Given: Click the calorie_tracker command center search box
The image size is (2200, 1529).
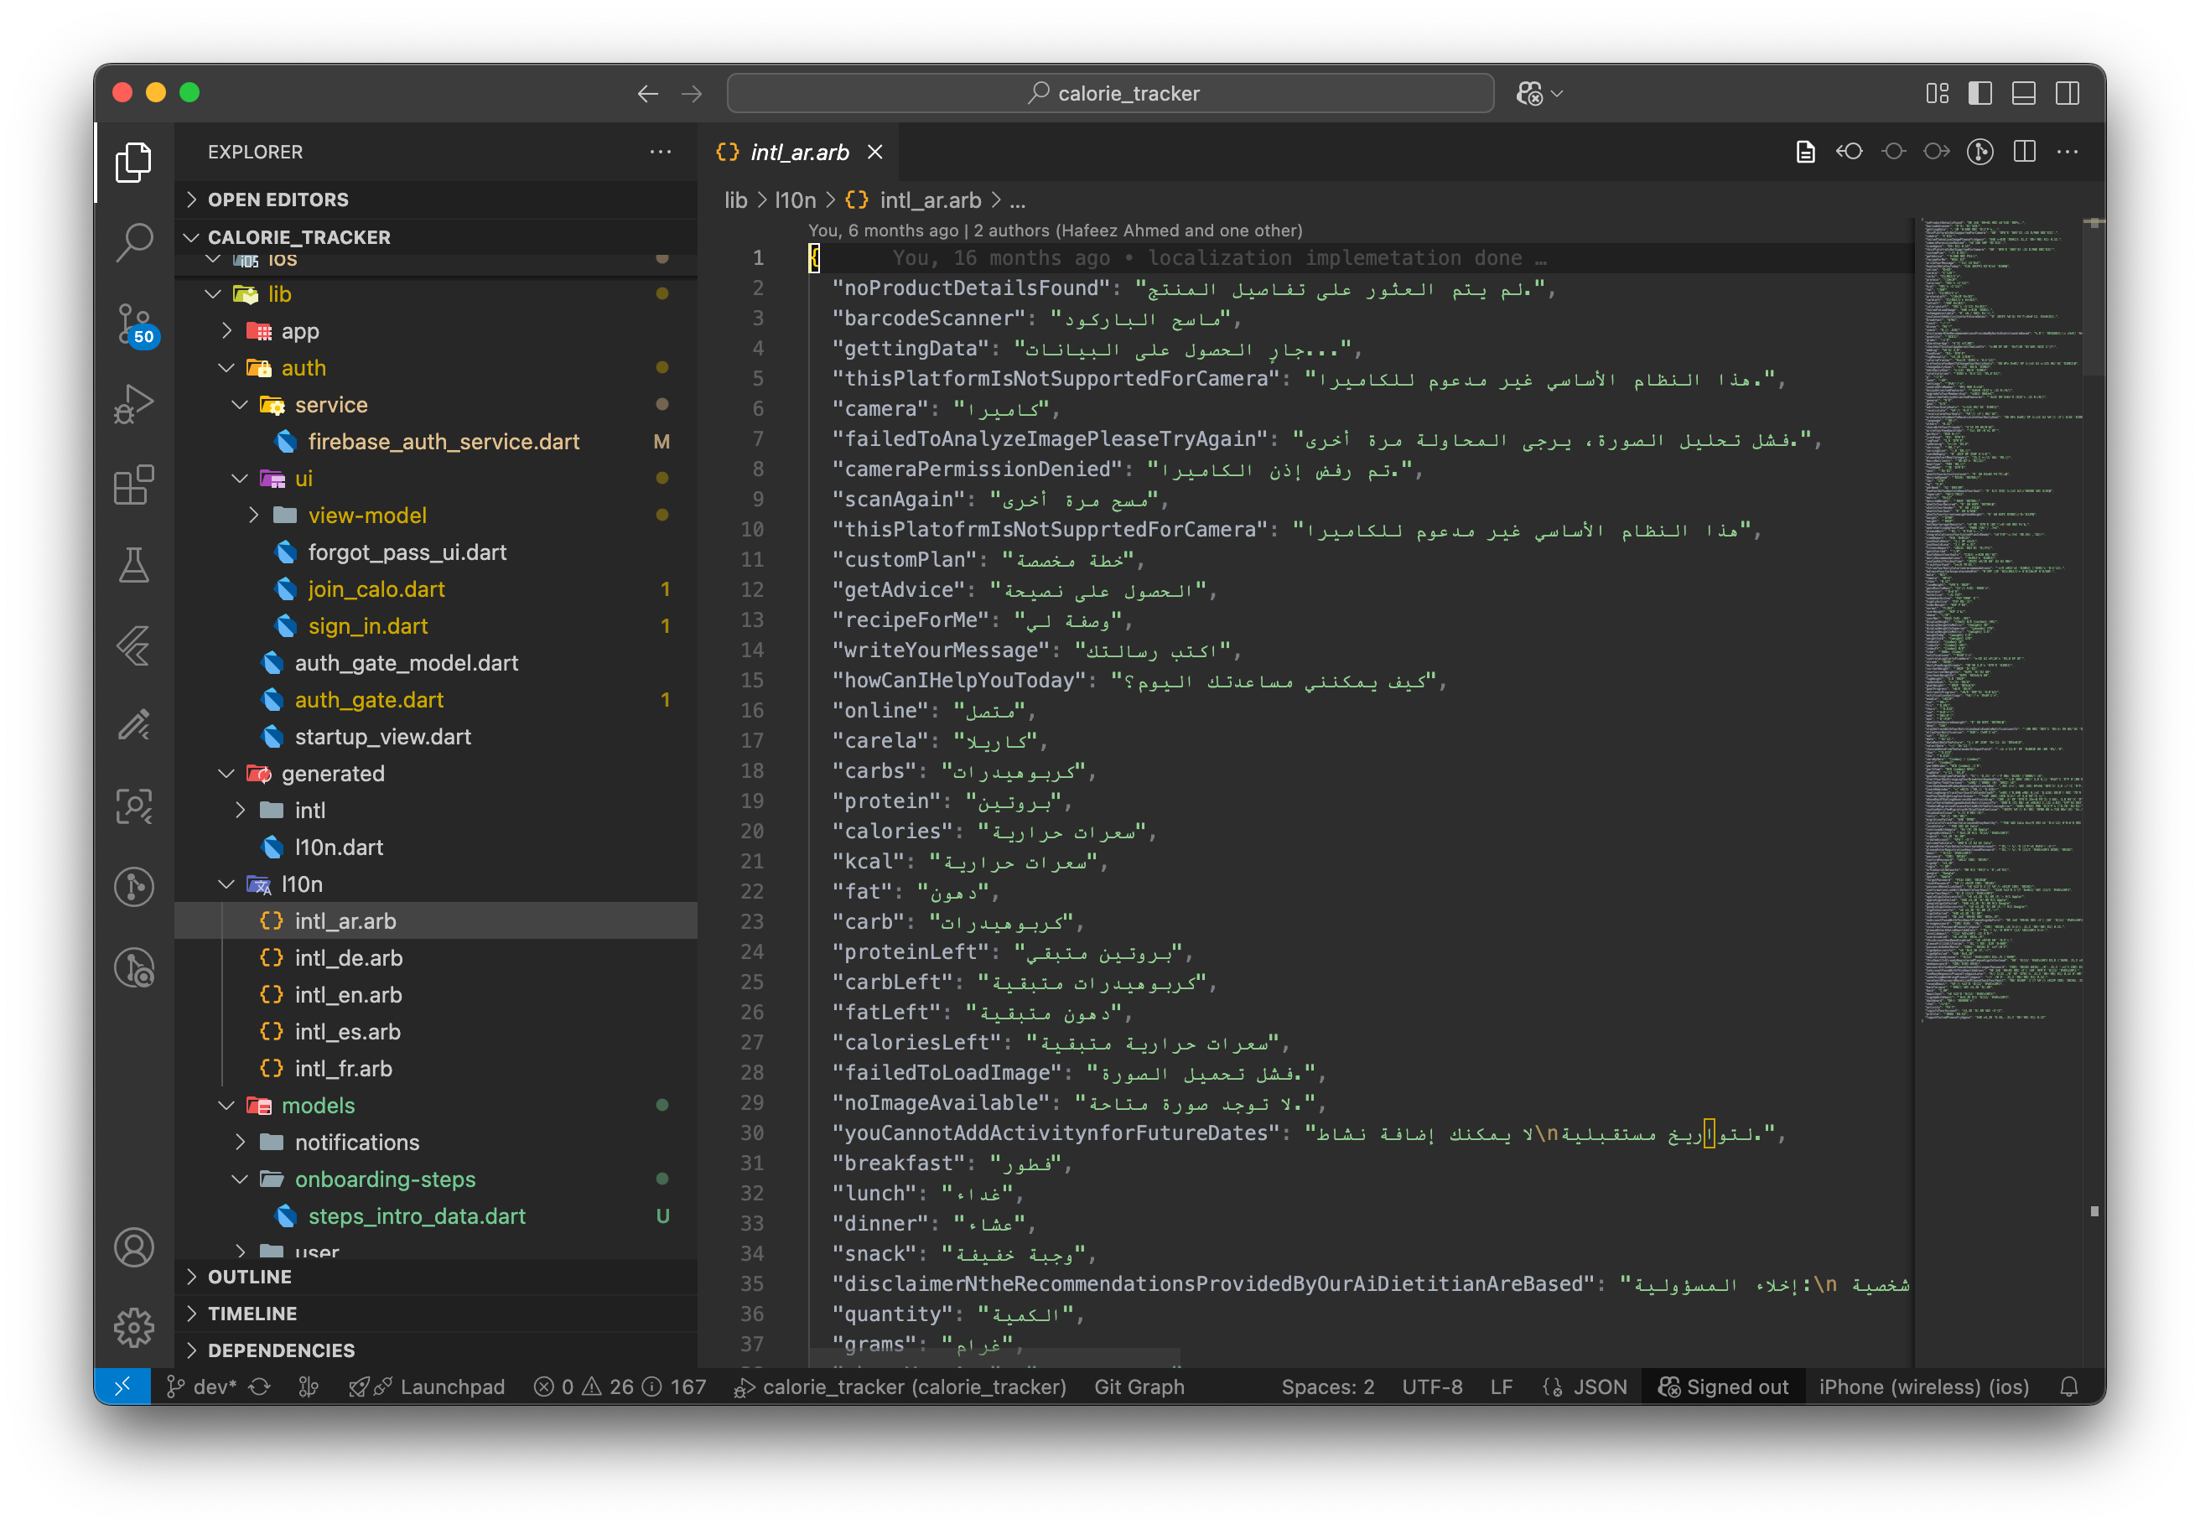Looking at the screenshot, I should point(1111,93).
